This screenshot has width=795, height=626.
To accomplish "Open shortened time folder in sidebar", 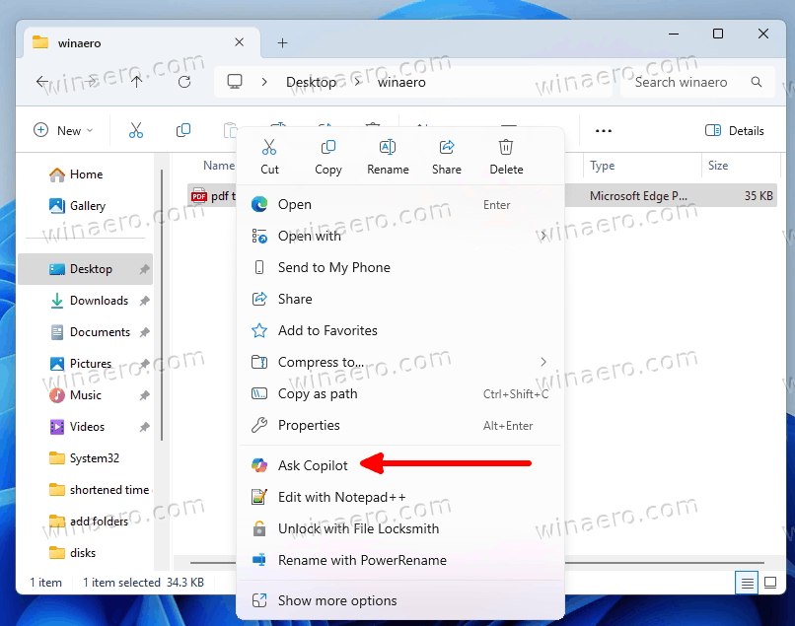I will 85,490.
